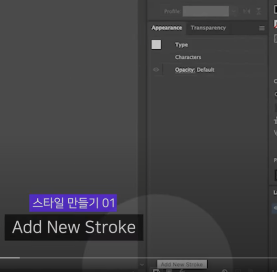
Task: Click the Flip Across icon beside Profile
Action: (259, 11)
